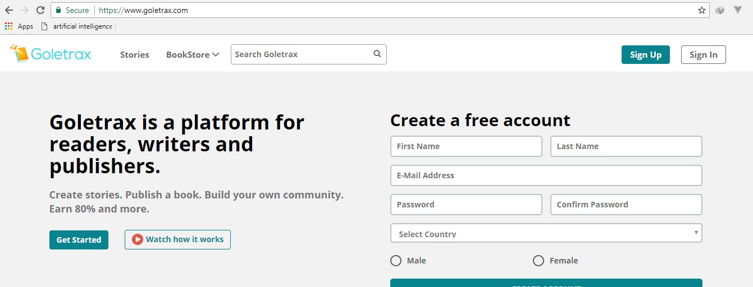753x287 pixels.
Task: Click the browser forward arrow
Action: [x=25, y=10]
